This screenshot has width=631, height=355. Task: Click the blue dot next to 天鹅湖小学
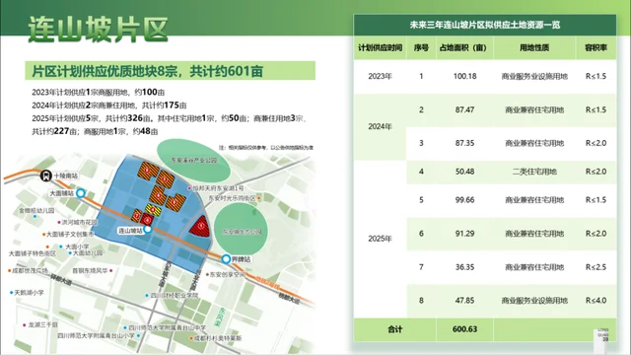11,293
